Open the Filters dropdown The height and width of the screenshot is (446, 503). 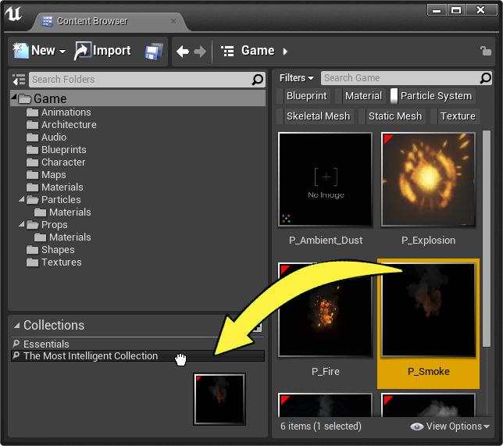tap(297, 78)
